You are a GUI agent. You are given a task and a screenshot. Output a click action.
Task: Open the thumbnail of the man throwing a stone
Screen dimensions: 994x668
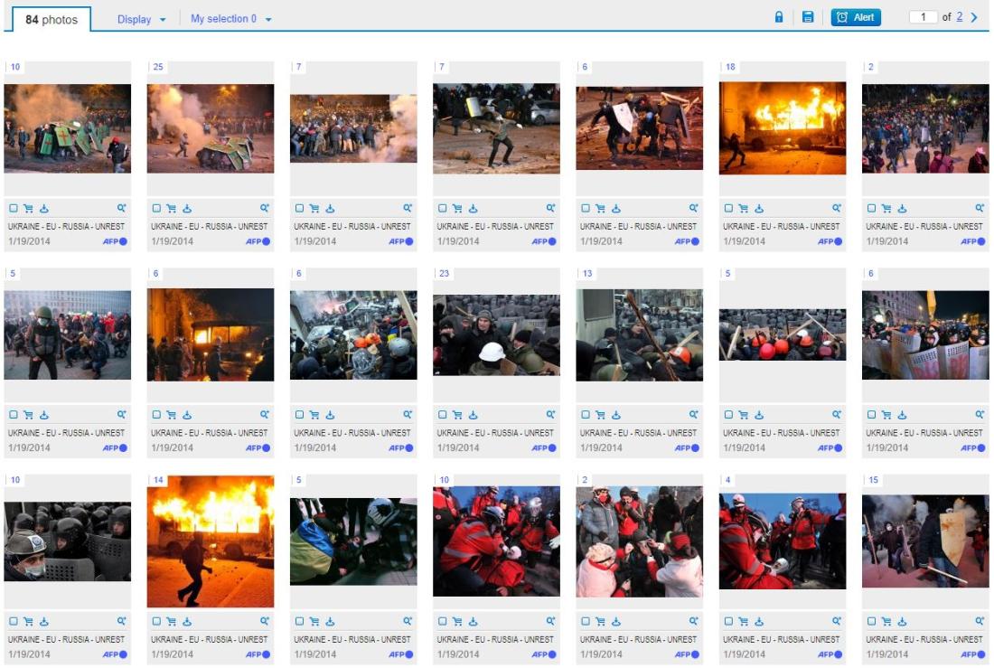click(x=496, y=128)
